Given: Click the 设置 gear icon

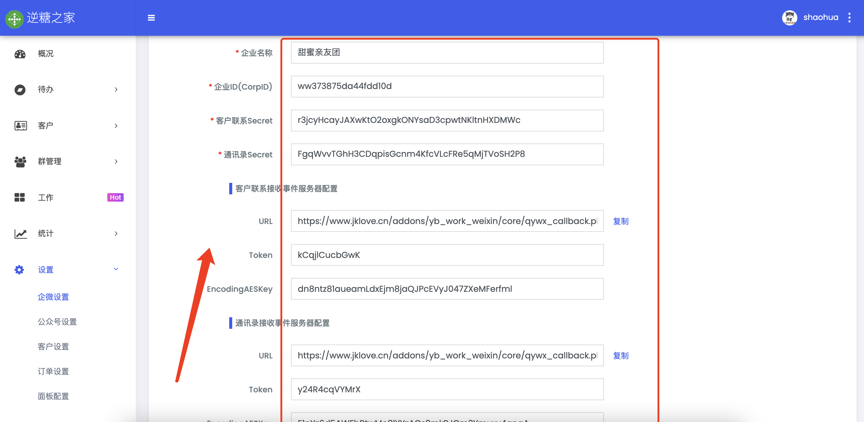Looking at the screenshot, I should click(x=19, y=270).
